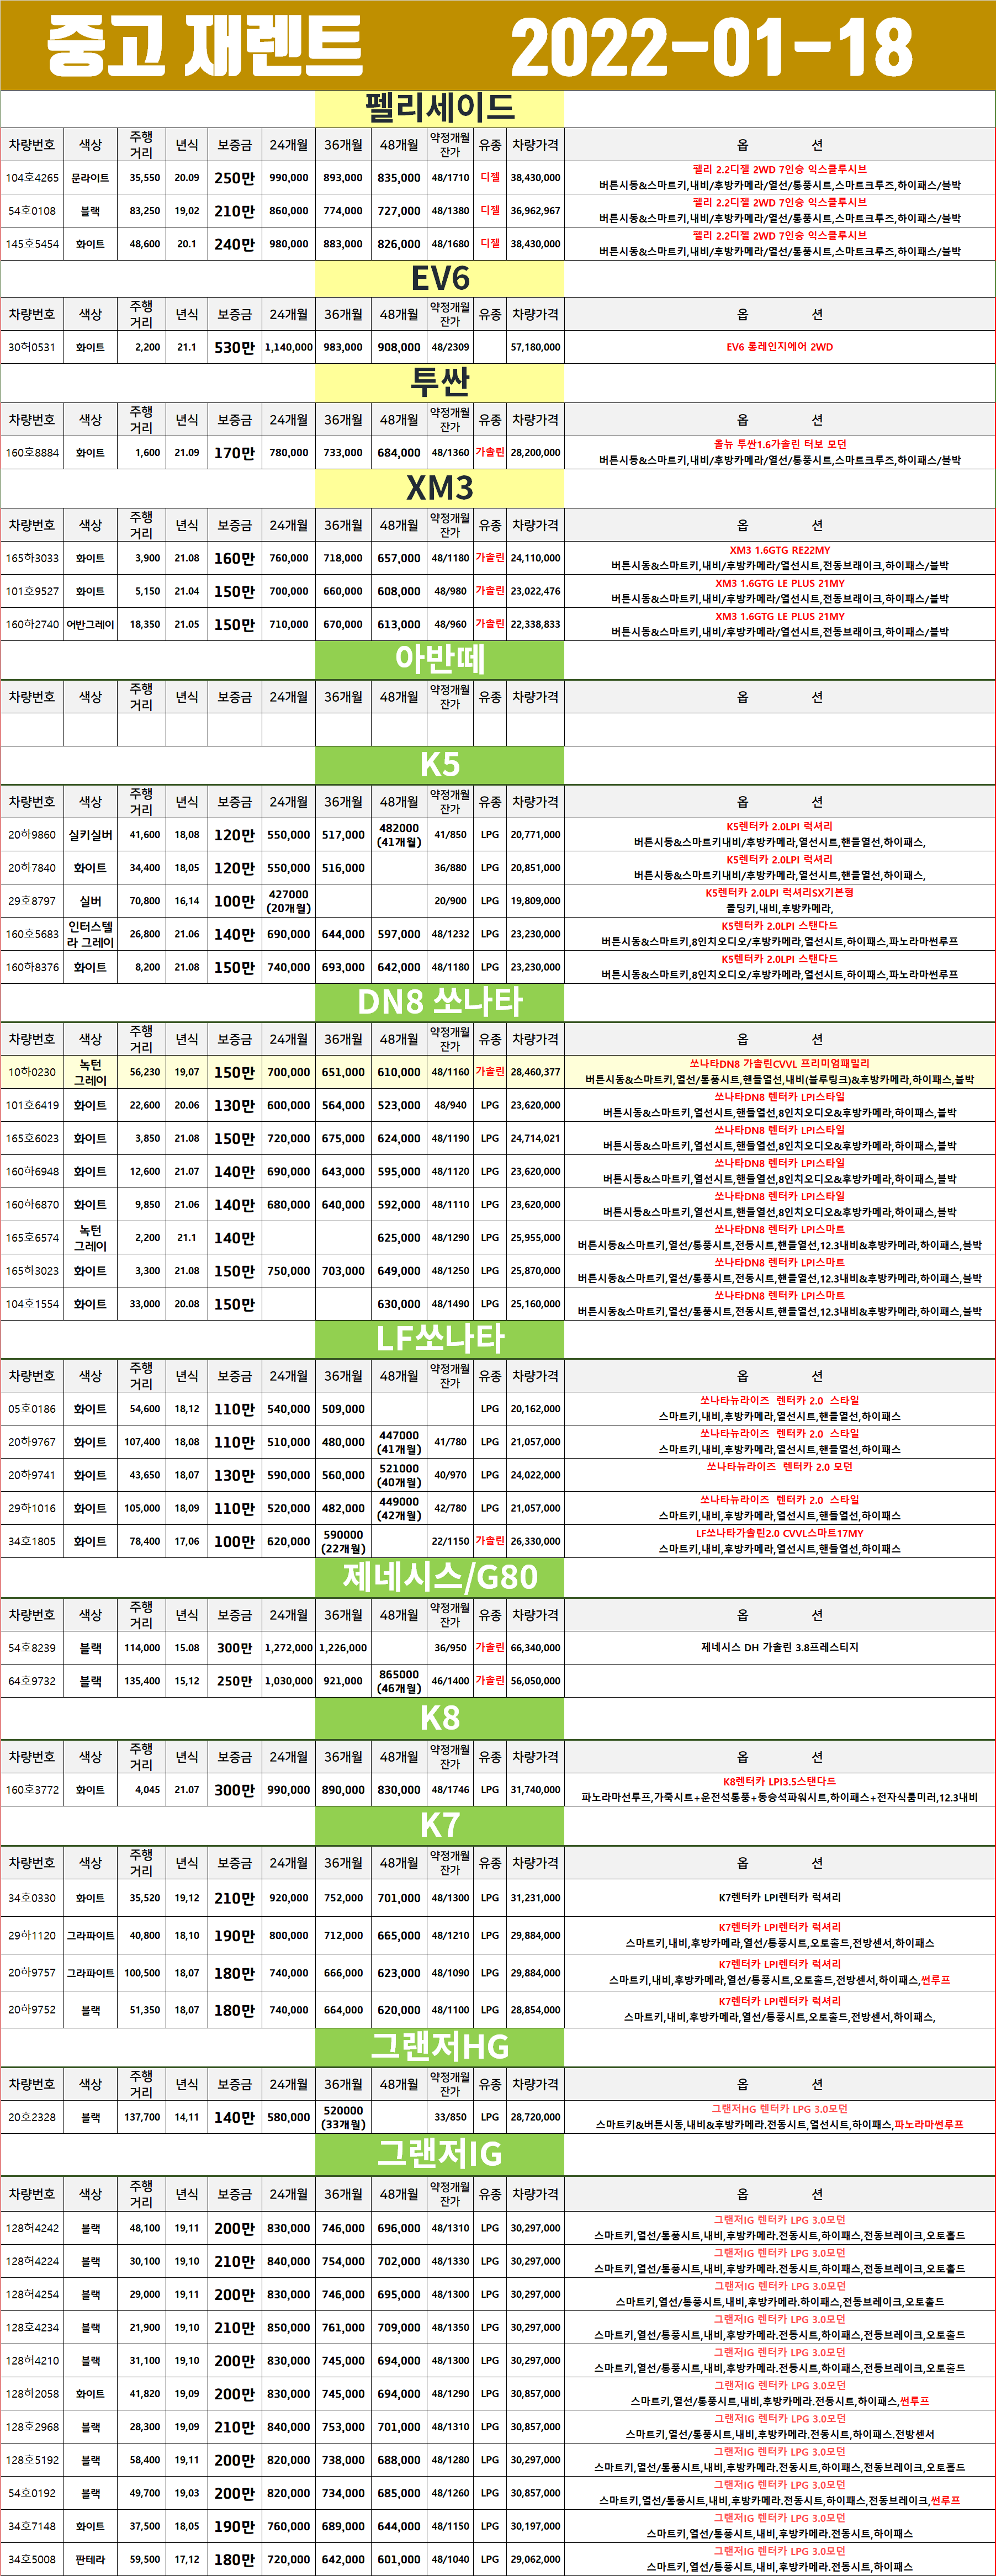Select the DN8 쏘나타 section heading
Viewport: 996px width, 2576px height.
pyautogui.click(x=440, y=1001)
